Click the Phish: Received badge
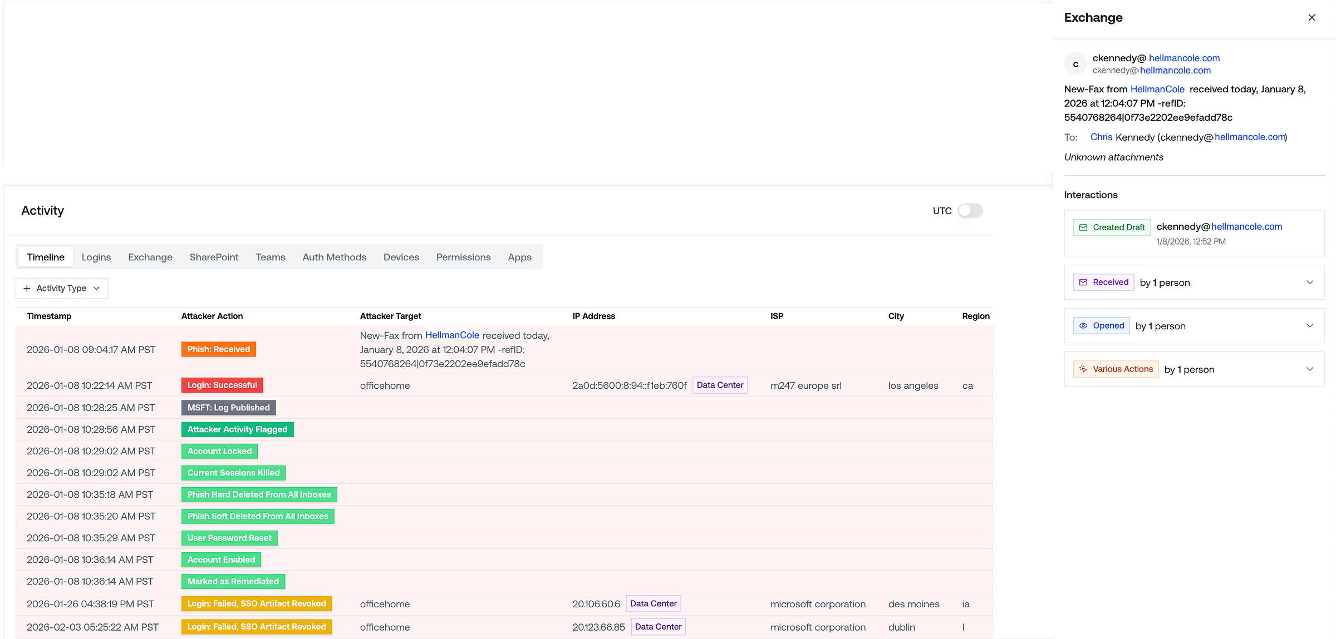 (218, 349)
